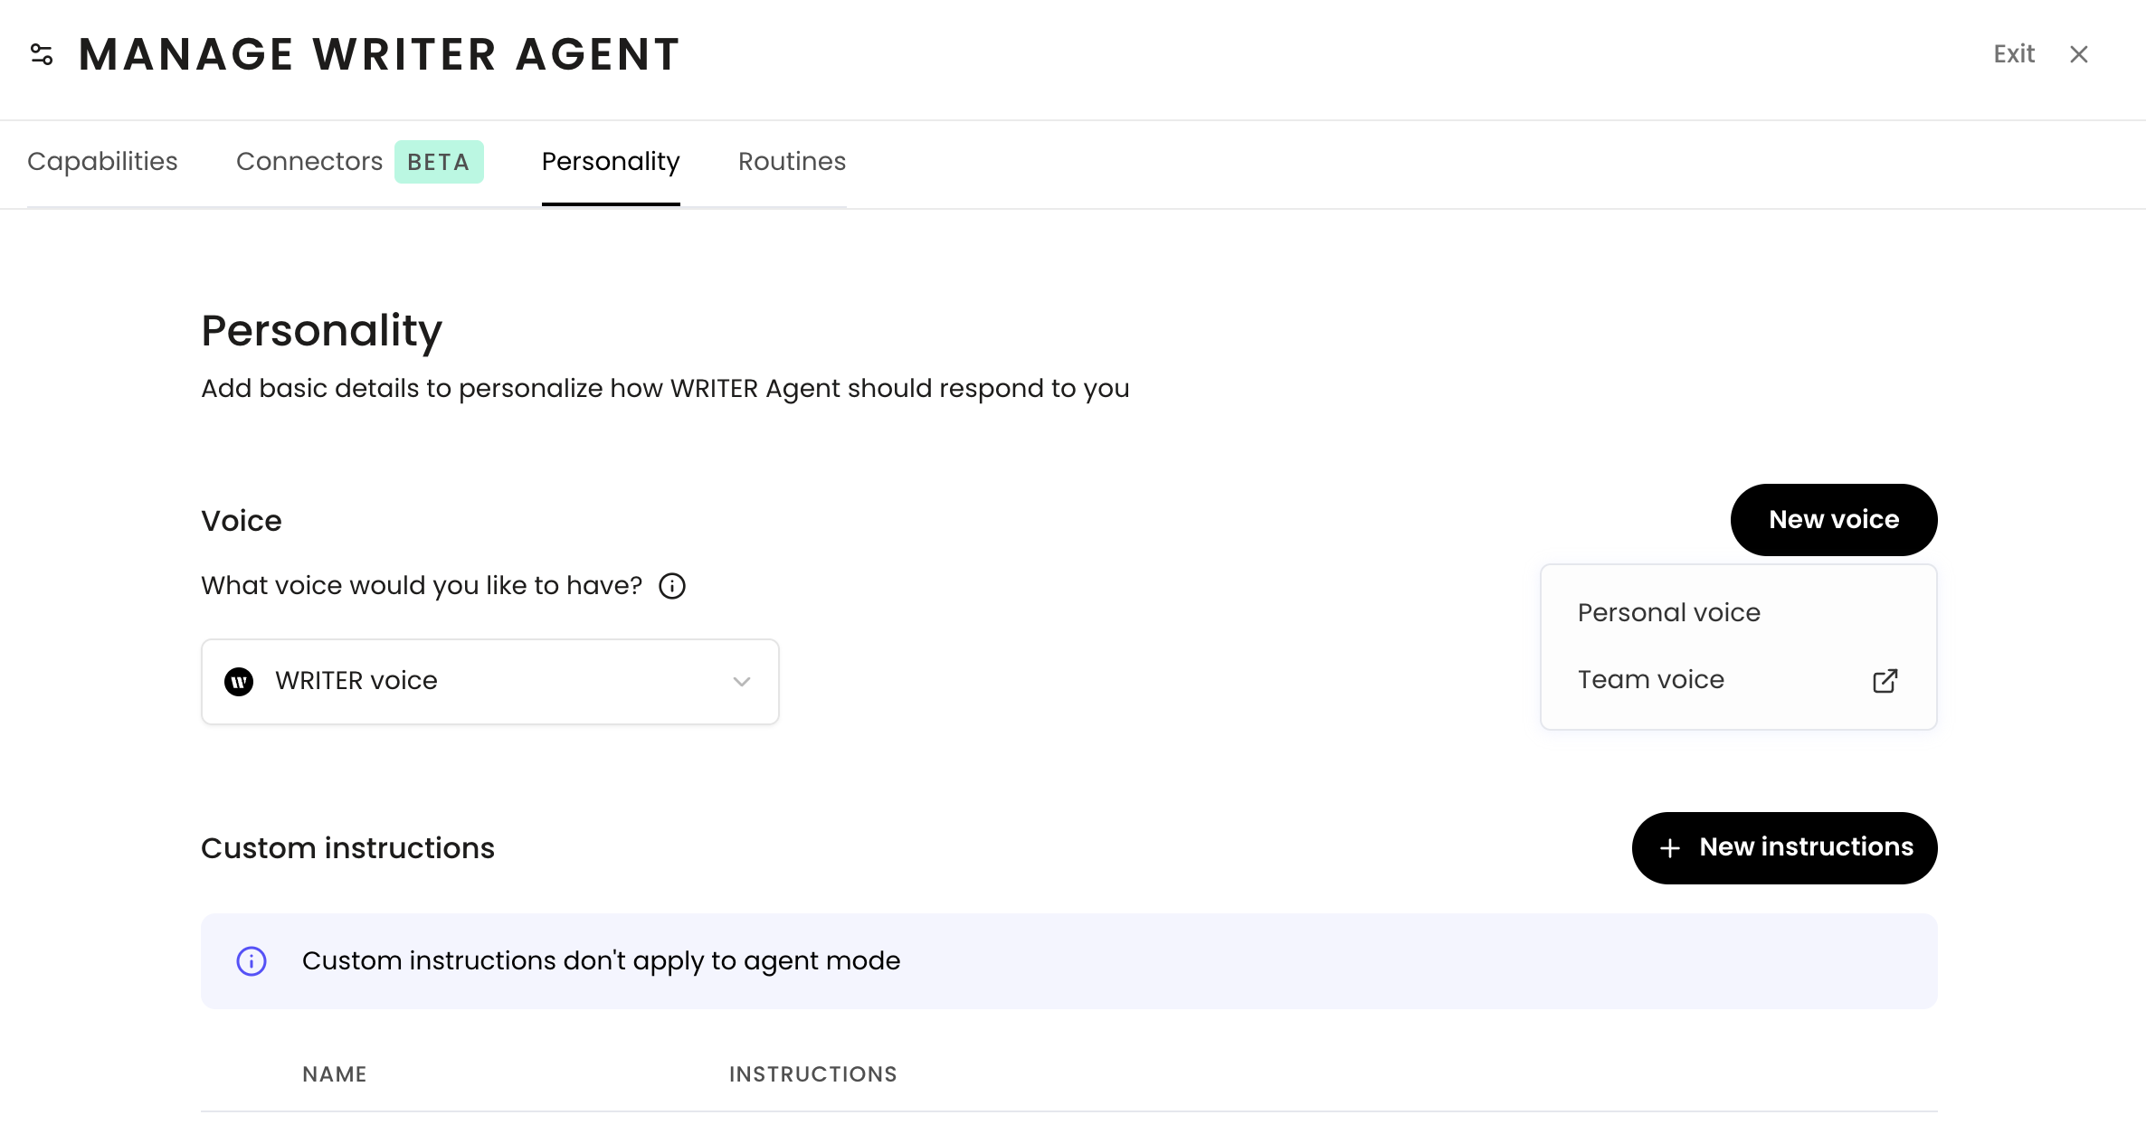The image size is (2146, 1134).
Task: Click the info icon next to voice question
Action: pos(671,586)
